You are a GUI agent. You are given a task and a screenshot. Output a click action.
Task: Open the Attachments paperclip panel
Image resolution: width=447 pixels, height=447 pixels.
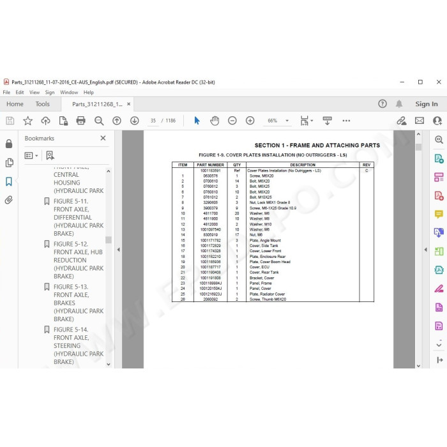(9, 200)
